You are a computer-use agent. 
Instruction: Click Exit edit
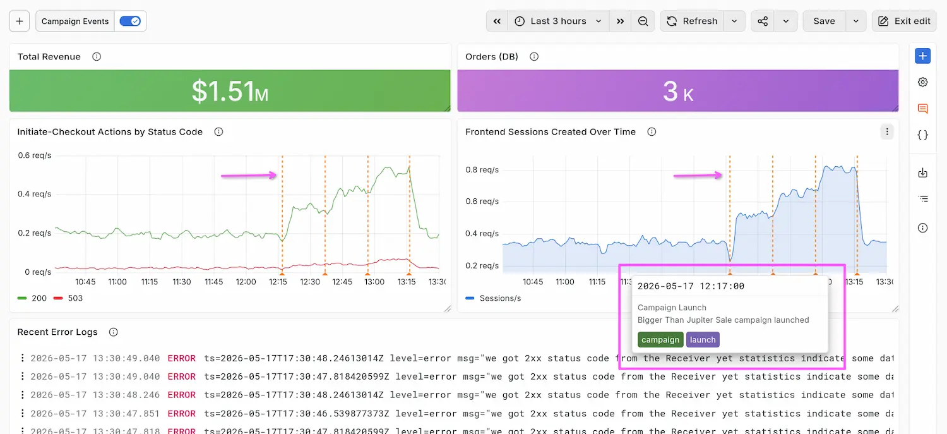coord(905,21)
